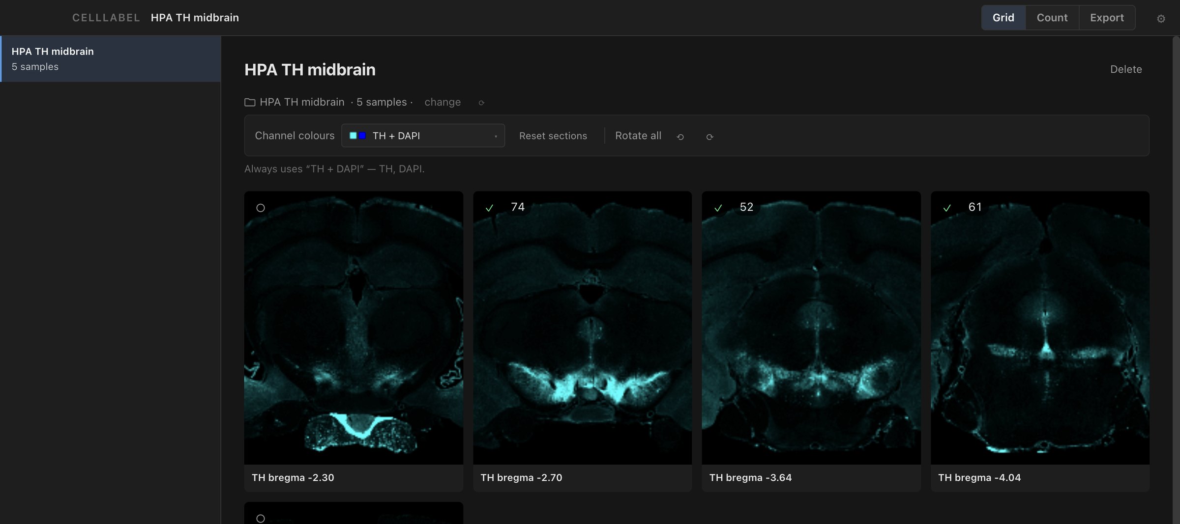Click the refresh icon next to change
This screenshot has height=524, width=1180.
pos(481,103)
